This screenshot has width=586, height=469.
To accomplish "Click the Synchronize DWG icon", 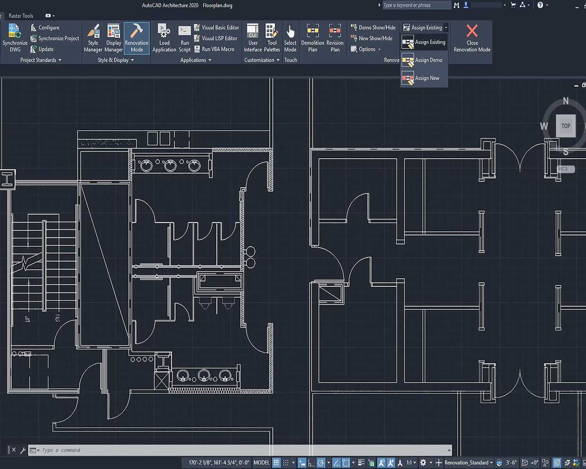I will click(15, 38).
